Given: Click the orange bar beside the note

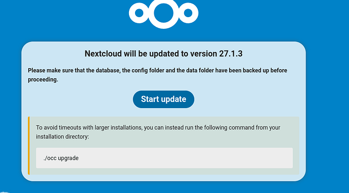Looking at the screenshot, I should pyautogui.click(x=29, y=146).
